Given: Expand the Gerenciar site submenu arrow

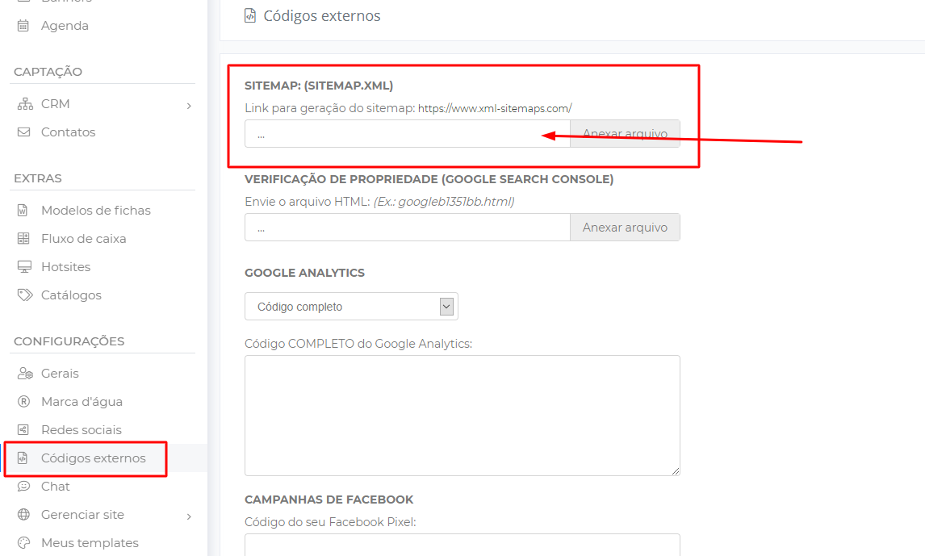Looking at the screenshot, I should click(x=188, y=516).
